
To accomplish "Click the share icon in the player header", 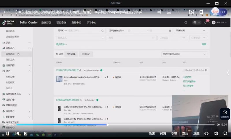I will click(159, 12).
